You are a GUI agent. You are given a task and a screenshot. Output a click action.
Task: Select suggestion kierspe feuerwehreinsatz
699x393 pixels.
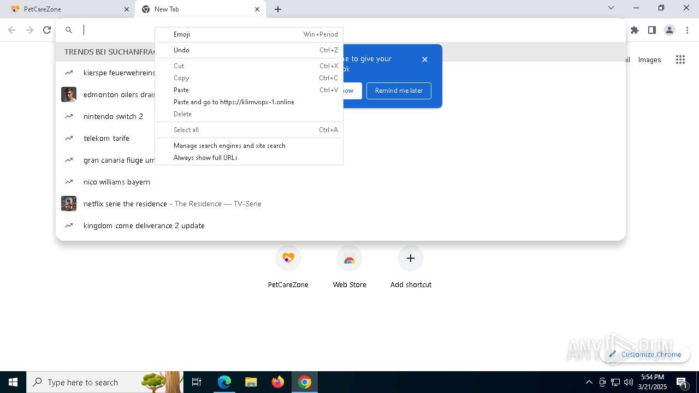[341, 73]
